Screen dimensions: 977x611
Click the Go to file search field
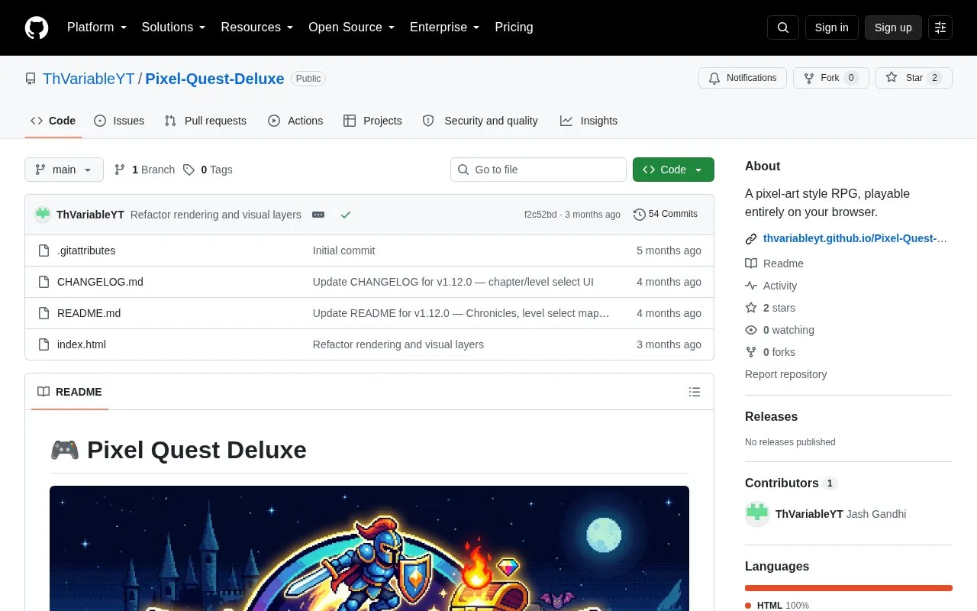click(538, 170)
